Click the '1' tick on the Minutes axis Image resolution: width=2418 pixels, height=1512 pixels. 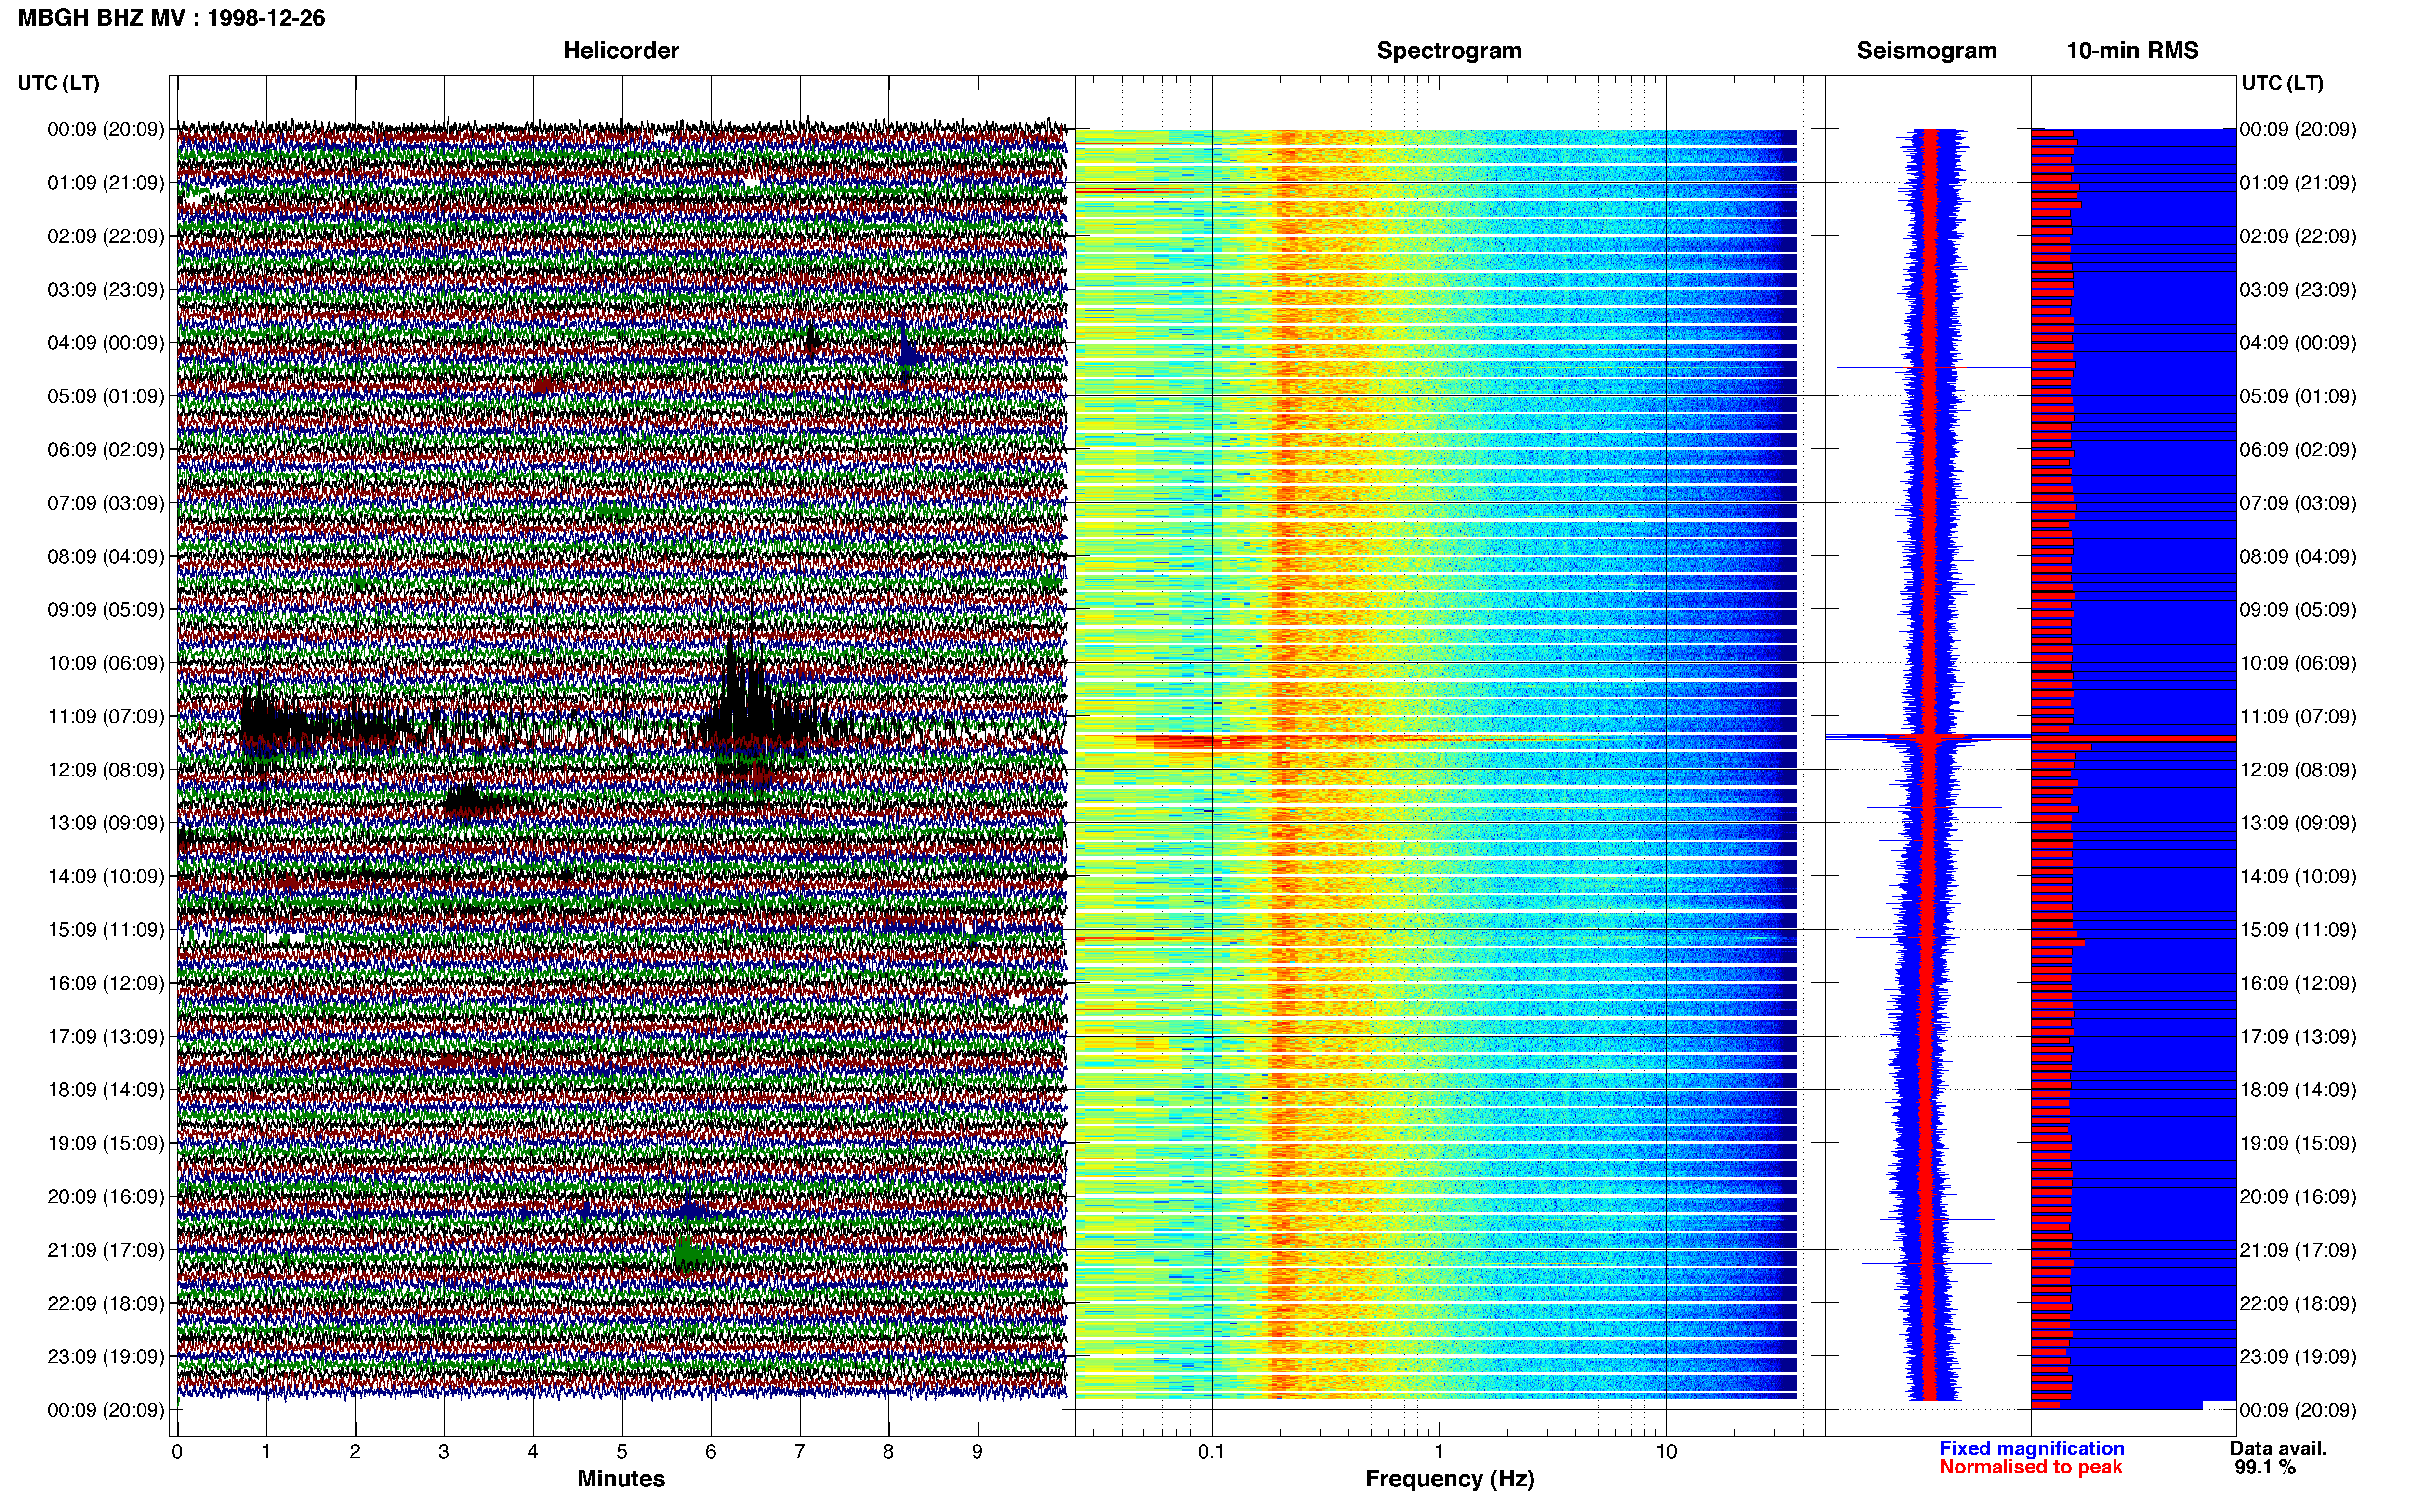[266, 1451]
